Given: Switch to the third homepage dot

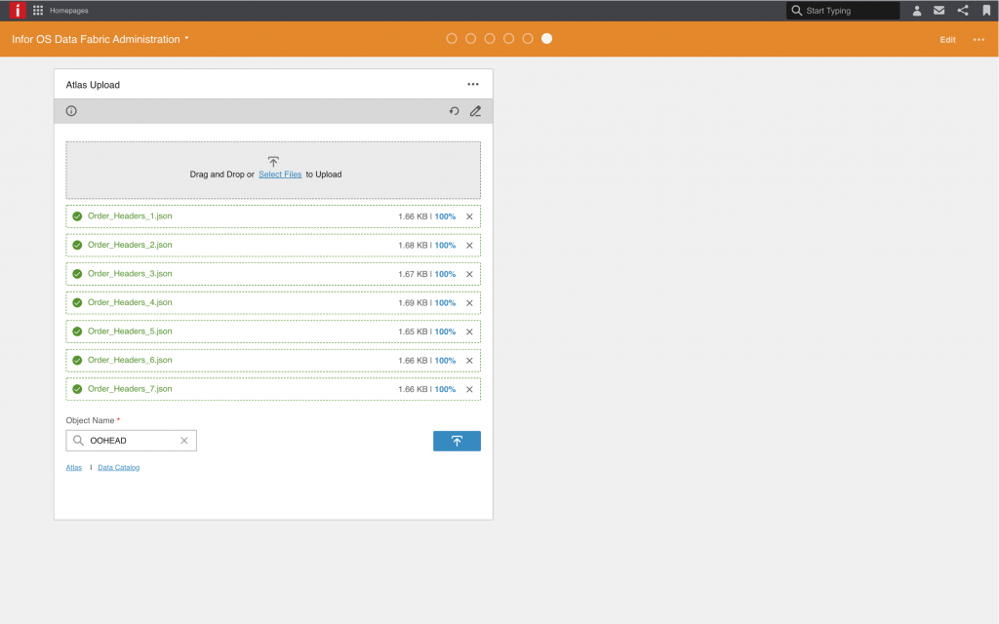Looking at the screenshot, I should coord(490,39).
